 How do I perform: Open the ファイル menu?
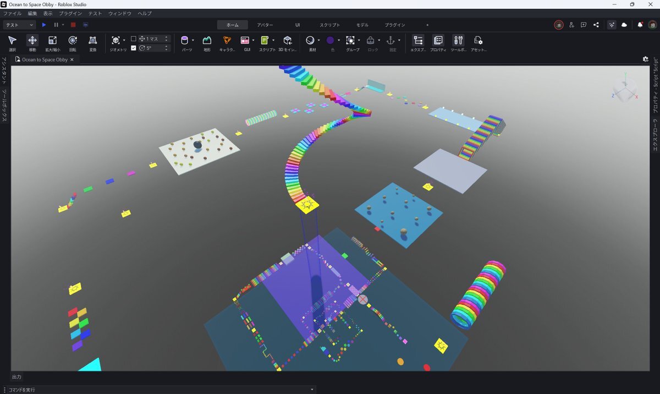tap(12, 13)
